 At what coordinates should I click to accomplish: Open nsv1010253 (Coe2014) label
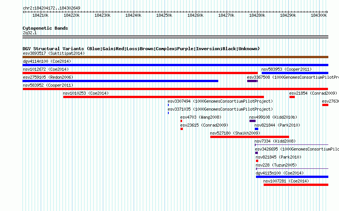[86, 93]
